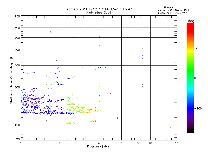Viewport: 208px width, 156px height.
Task: Select the "mean, sd,X: 76.0, 21.1" statistic
Action: [173, 13]
